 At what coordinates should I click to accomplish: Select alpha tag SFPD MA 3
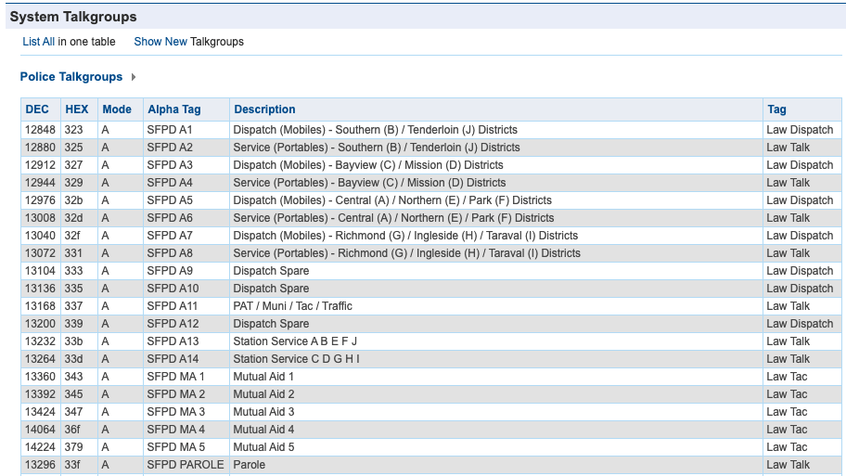click(x=176, y=411)
